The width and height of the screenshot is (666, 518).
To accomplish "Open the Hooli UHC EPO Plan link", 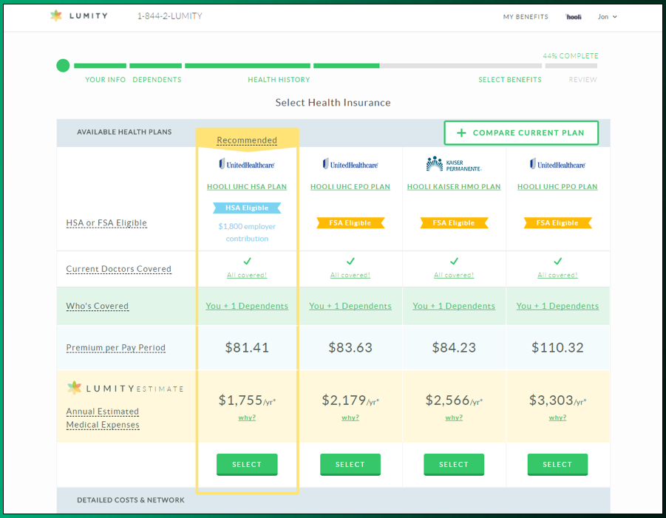I will pos(350,187).
